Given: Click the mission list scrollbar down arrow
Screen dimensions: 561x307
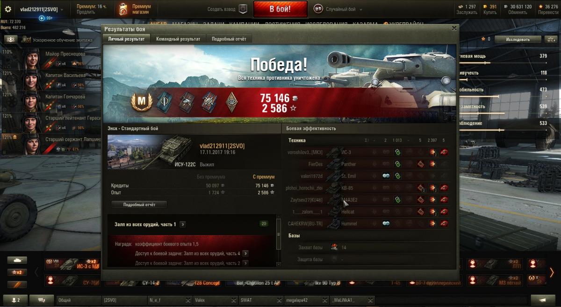Looking at the screenshot, I should pos(279,264).
